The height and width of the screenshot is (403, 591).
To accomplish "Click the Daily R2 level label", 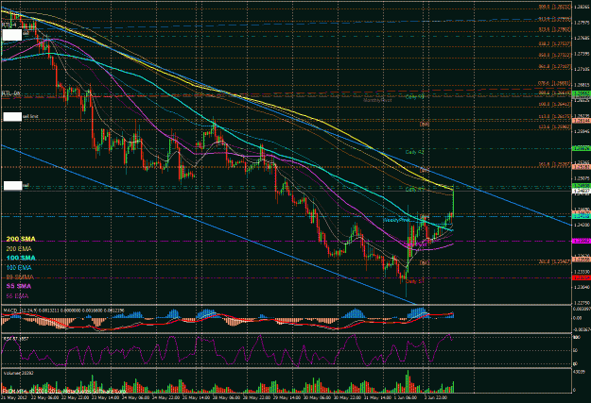I will click(x=414, y=152).
